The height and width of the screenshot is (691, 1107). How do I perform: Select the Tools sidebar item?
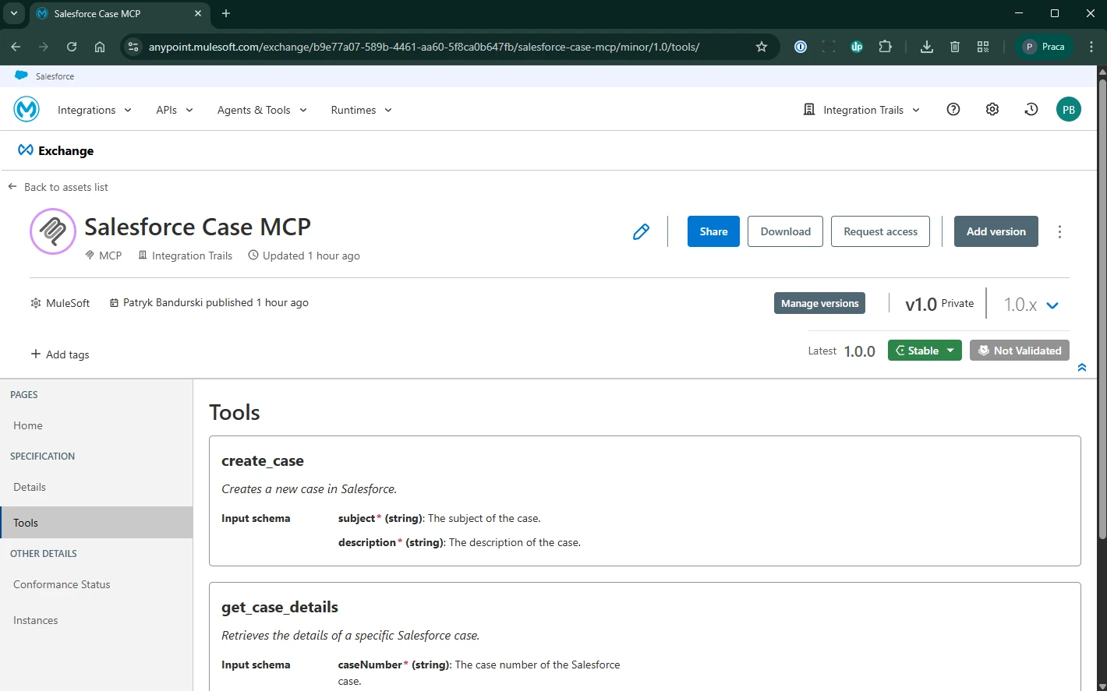96,523
